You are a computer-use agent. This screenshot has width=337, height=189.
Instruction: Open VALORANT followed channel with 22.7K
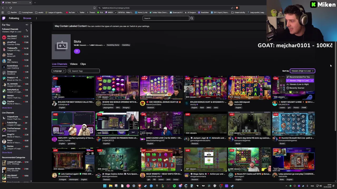tap(15, 37)
